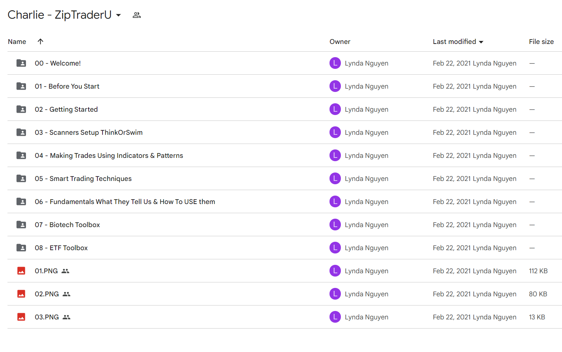Open the "01 - Before You Start" folder name
562x352 pixels.
[67, 86]
